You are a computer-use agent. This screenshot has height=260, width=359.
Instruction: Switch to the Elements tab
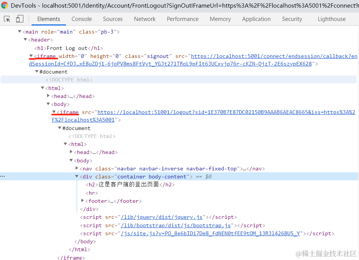point(48,19)
